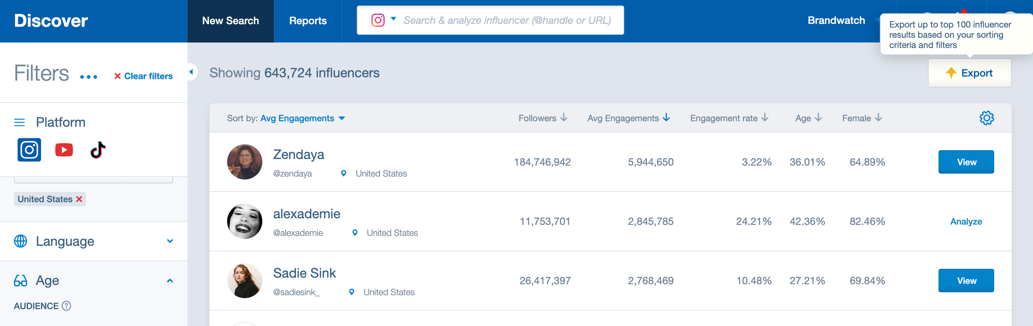Click female percentage 82.46%
1033x326 pixels.
[867, 221]
